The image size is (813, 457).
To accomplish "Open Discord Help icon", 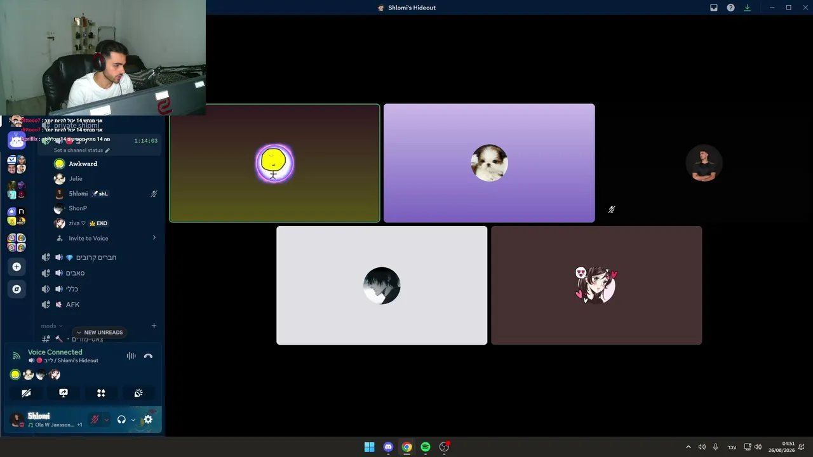I will pos(730,8).
